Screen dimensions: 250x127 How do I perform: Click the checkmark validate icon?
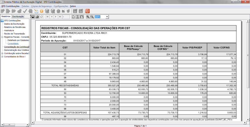(25, 11)
